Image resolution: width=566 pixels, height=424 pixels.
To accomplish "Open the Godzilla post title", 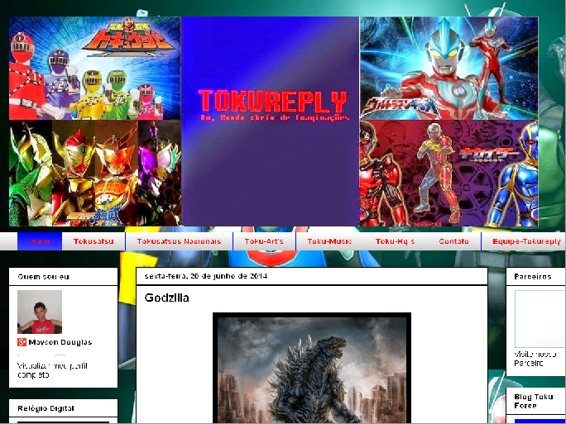I will (167, 298).
